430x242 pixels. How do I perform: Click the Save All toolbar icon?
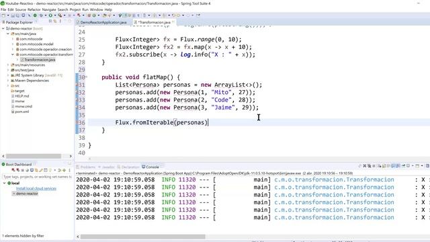(17, 15)
